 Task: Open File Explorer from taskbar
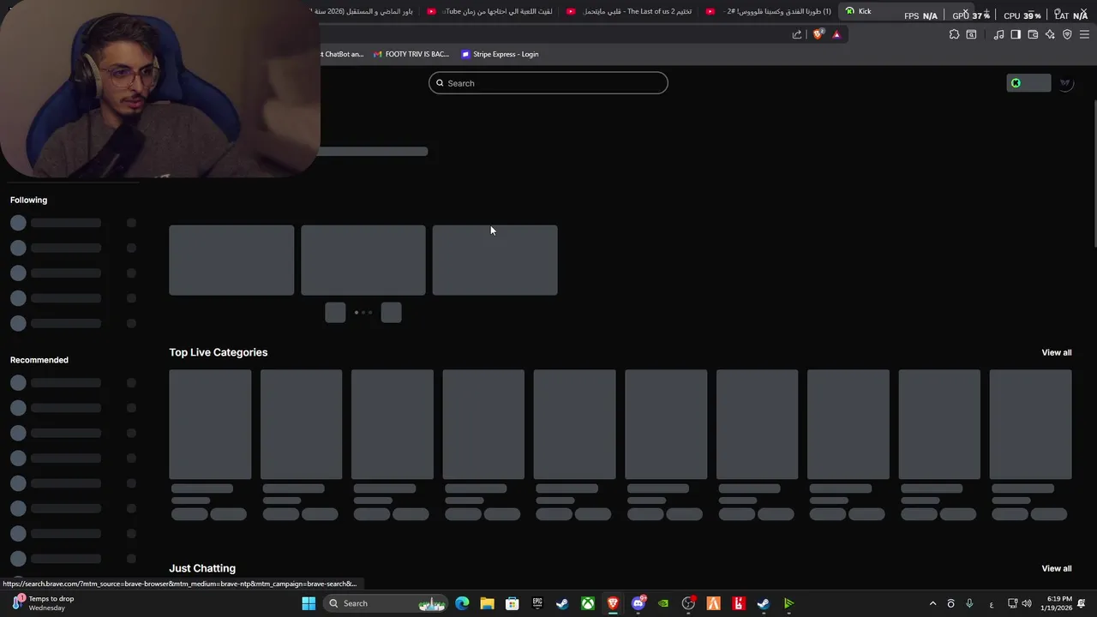(487, 603)
